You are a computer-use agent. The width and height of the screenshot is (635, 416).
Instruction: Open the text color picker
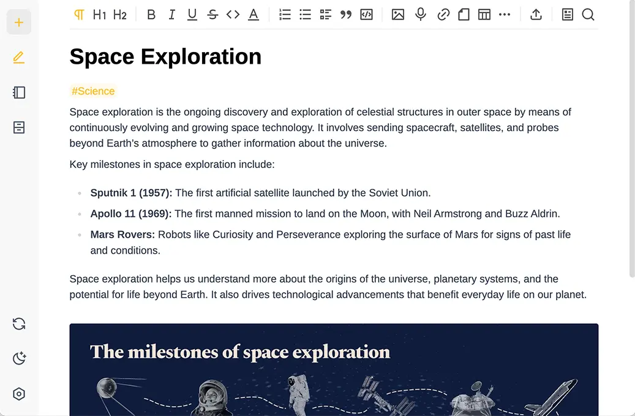[x=254, y=15]
